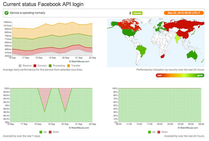This screenshot has width=209, height=141.
Task: Click the green Processing legend swatch
Action: (x=50, y=66)
